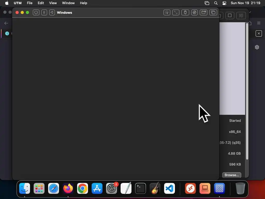Click the UTM icon in the Dock

coord(219,188)
